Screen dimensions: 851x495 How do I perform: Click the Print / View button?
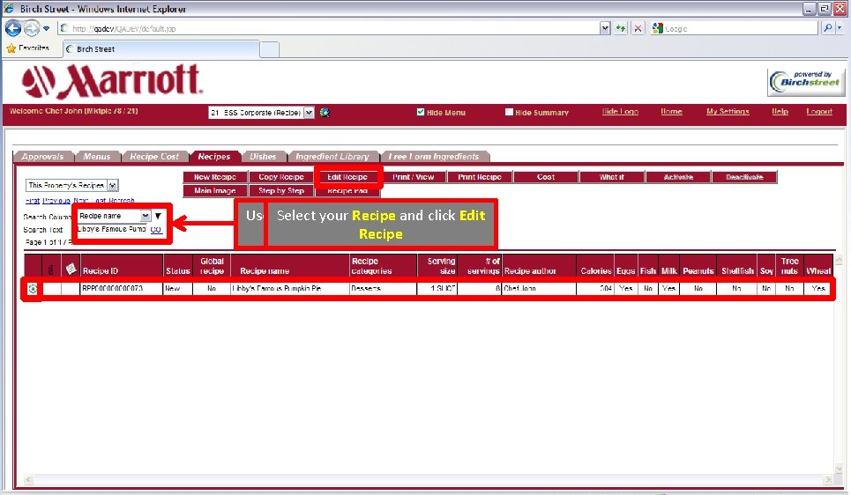(413, 177)
